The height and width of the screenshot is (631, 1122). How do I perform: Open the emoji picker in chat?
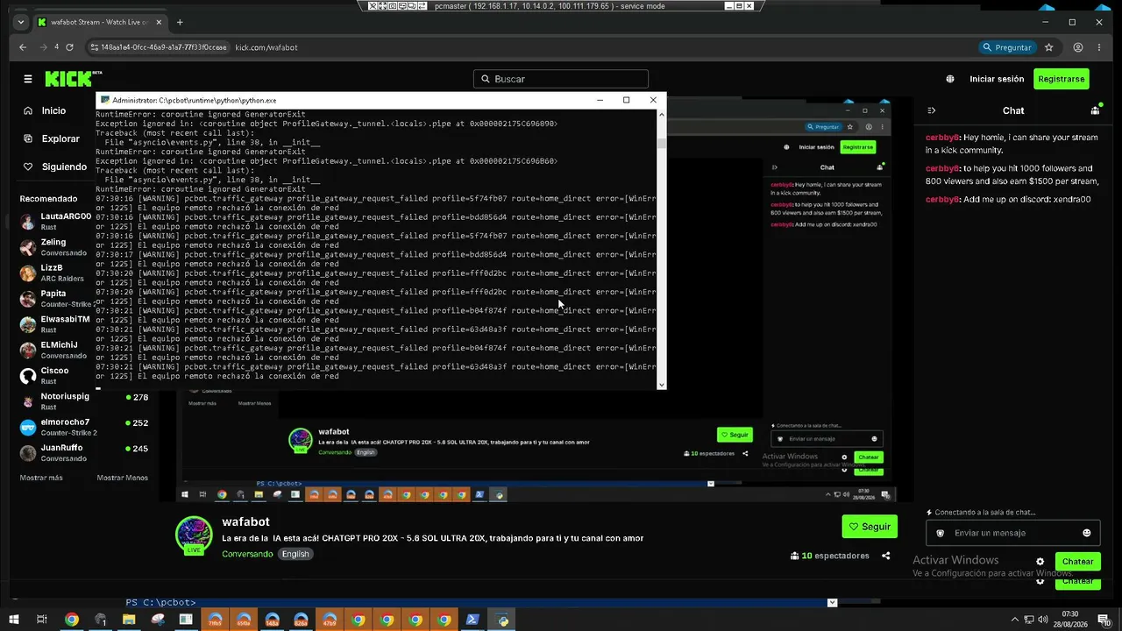pos(1087,533)
